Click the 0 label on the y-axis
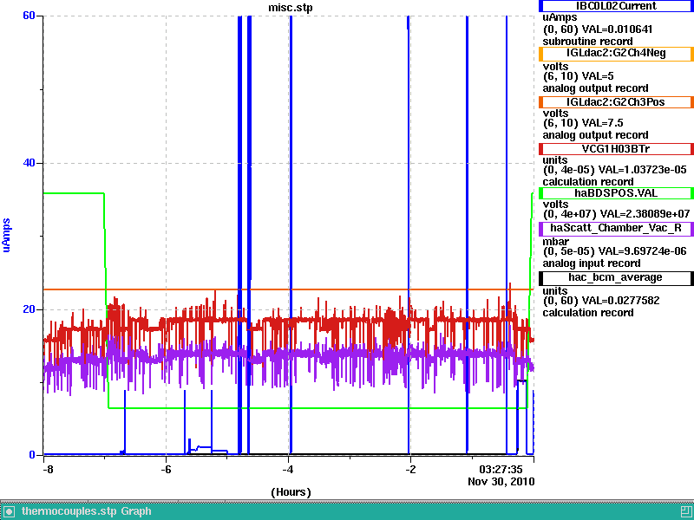Image resolution: width=694 pixels, height=520 pixels. 32,454
